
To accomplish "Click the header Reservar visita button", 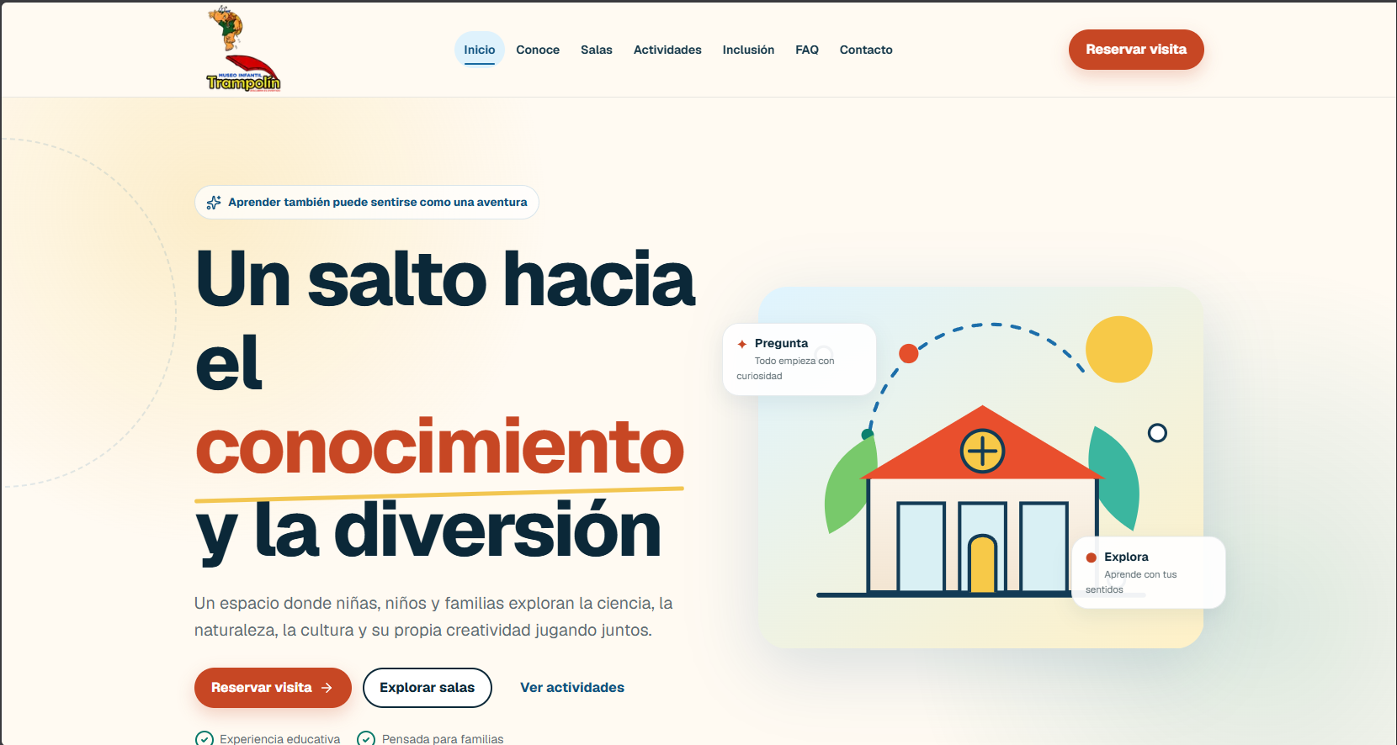I will 1136,50.
